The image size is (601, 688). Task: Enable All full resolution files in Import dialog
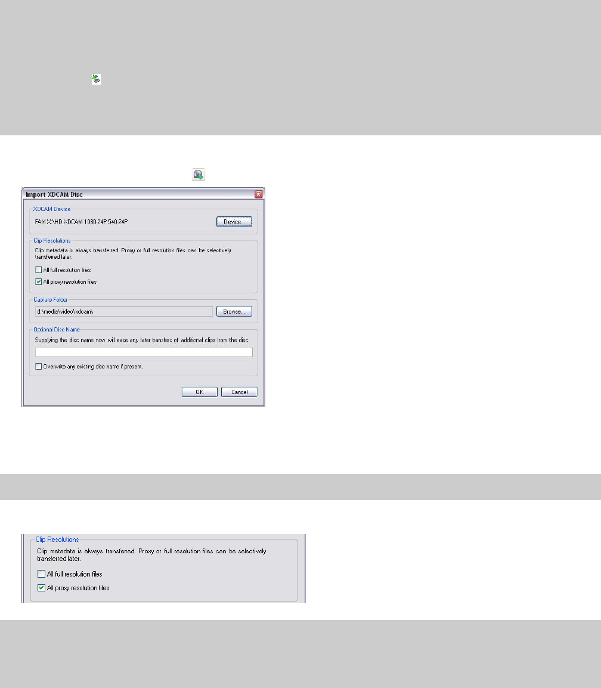click(39, 270)
